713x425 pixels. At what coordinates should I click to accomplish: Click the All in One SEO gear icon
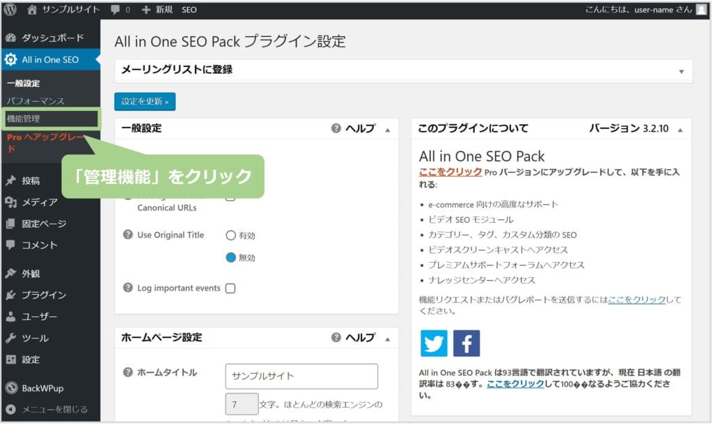coord(11,60)
